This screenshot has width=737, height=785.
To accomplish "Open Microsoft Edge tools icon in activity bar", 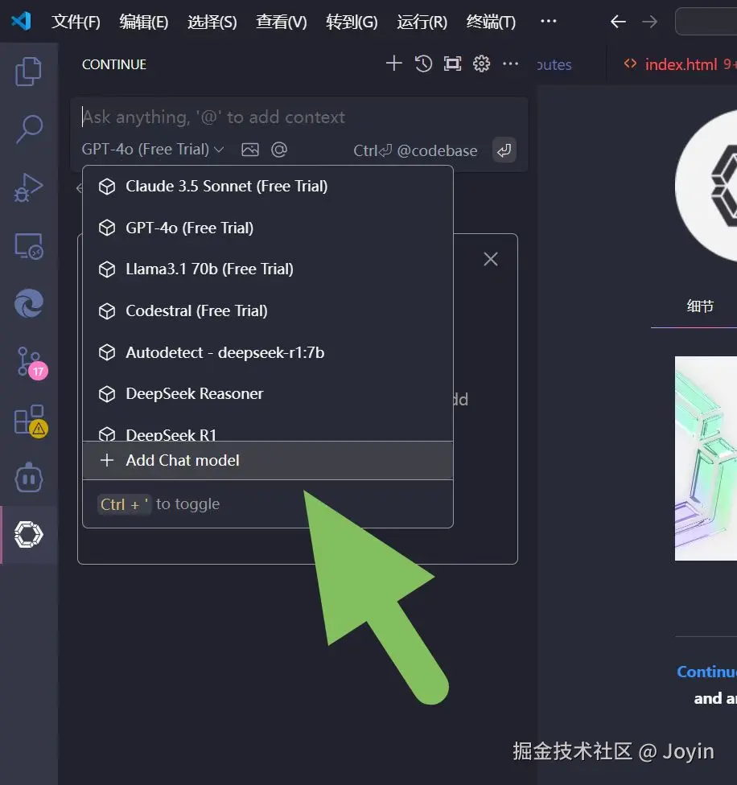I will click(x=28, y=303).
